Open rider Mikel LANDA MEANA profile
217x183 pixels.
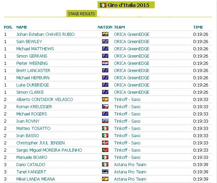click(x=36, y=179)
